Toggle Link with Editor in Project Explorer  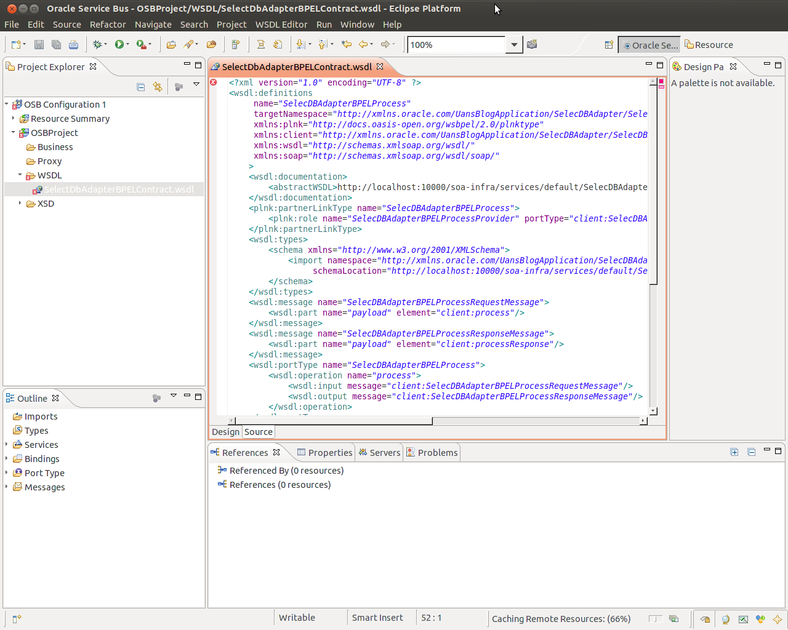coord(158,87)
